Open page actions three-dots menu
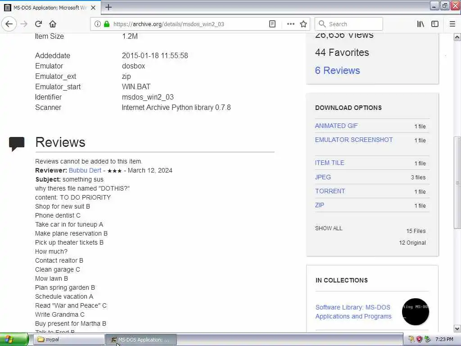 [290, 24]
